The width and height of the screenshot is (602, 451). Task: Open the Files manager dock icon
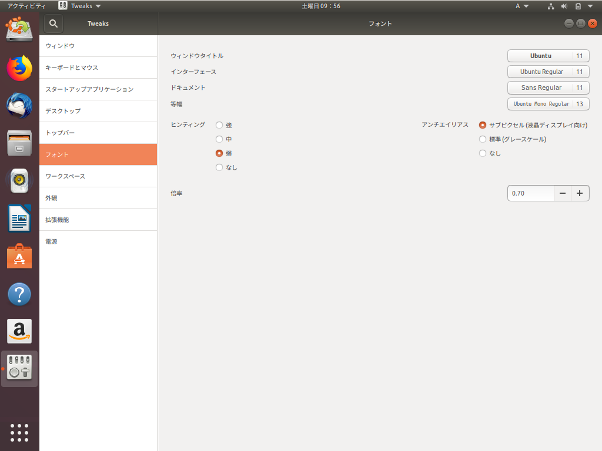click(19, 143)
